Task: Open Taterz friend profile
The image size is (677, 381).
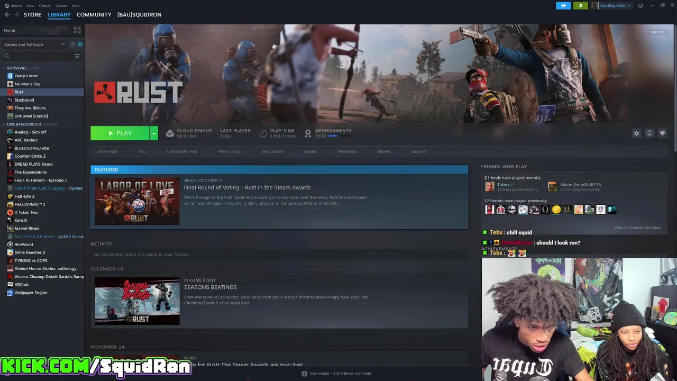Action: click(x=503, y=185)
